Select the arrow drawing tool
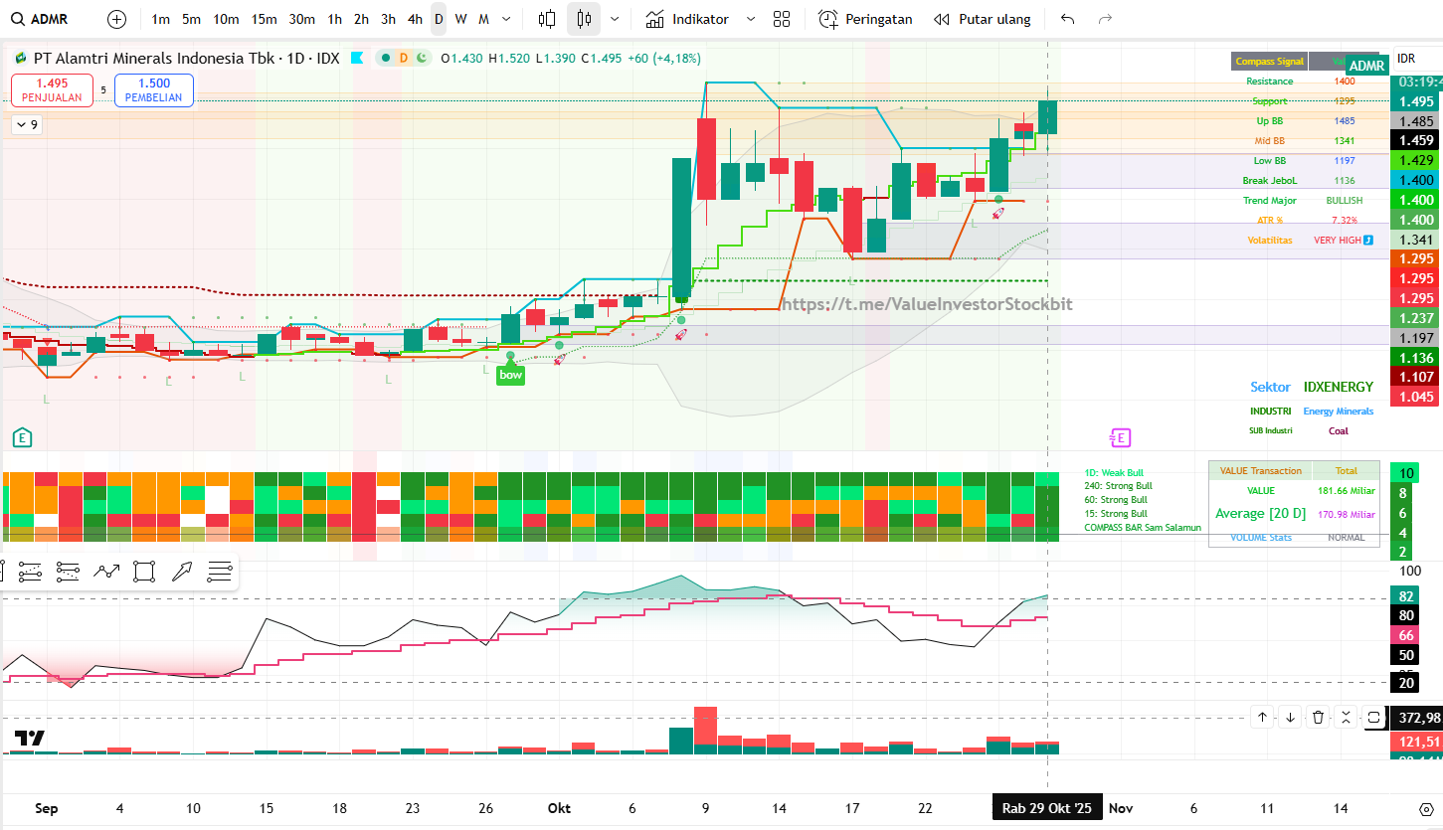This screenshot has width=1443, height=830. pyautogui.click(x=182, y=572)
